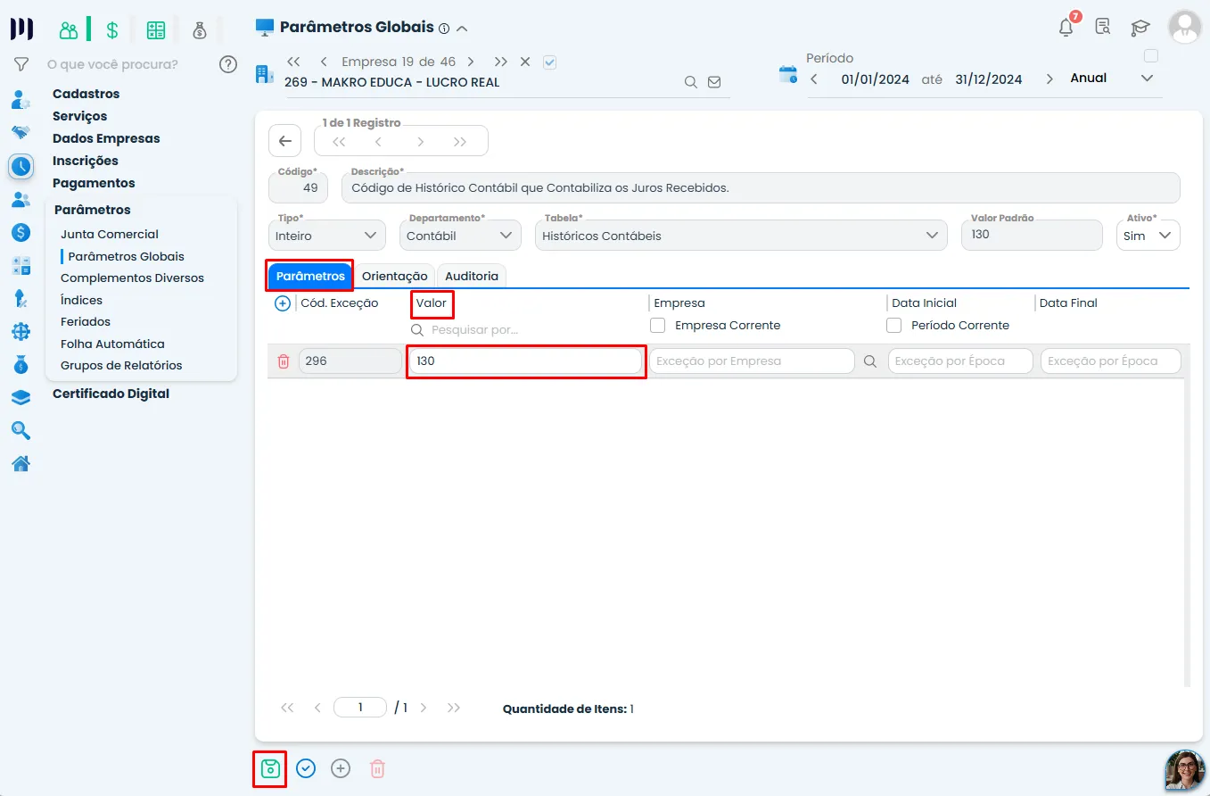Switch to the Auditoria tab
The height and width of the screenshot is (796, 1210).
pyautogui.click(x=472, y=277)
